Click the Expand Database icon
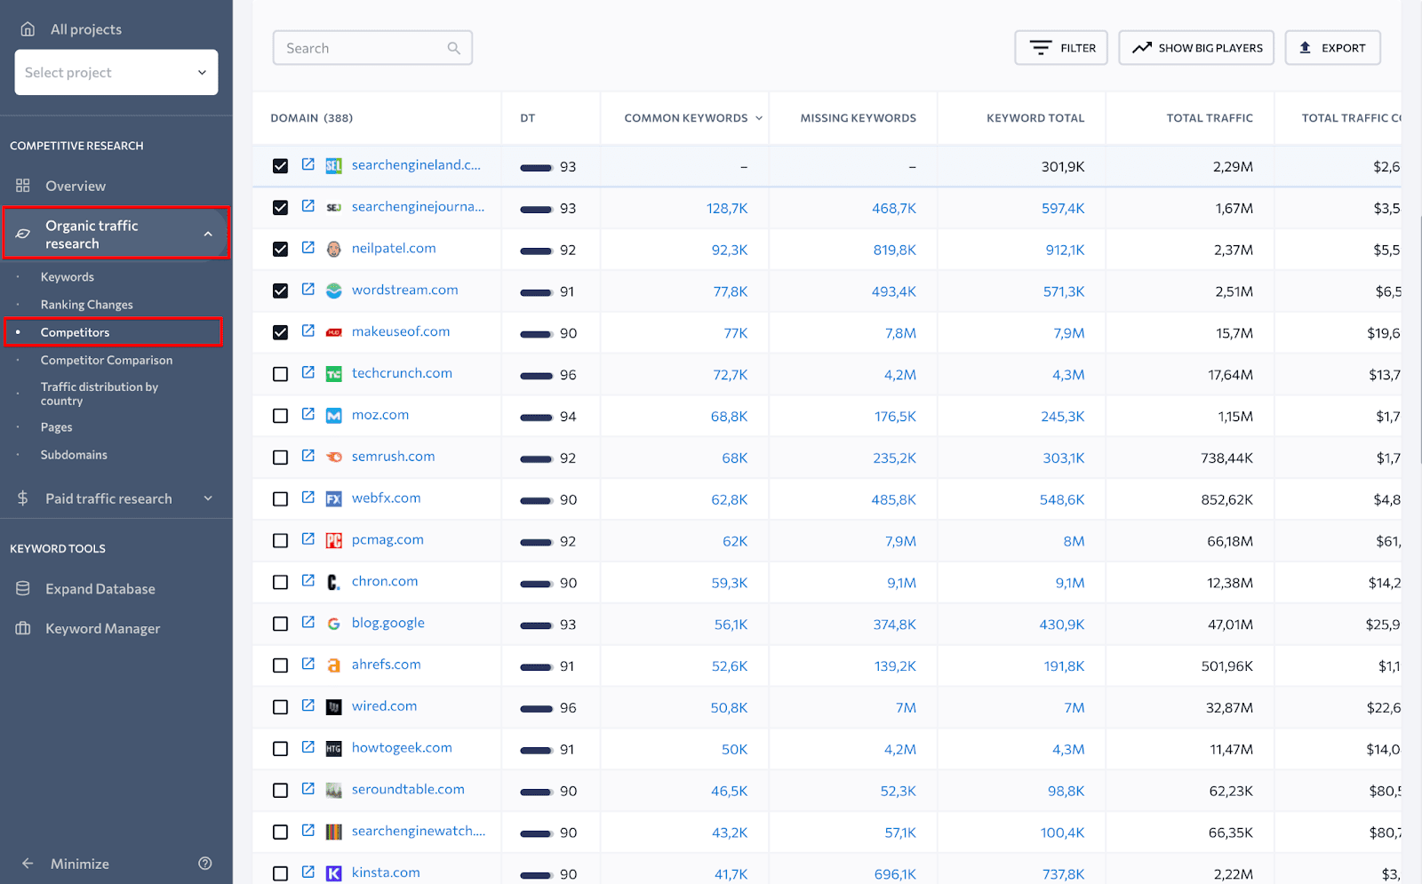The height and width of the screenshot is (884, 1422). [x=23, y=589]
